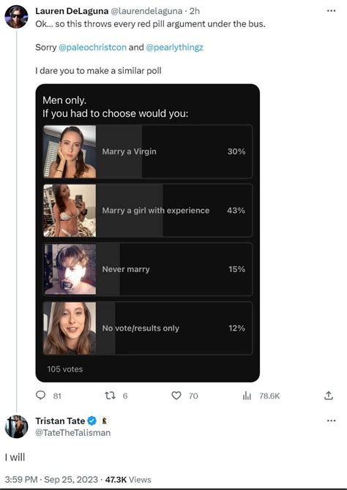
Task: Open the @pearlythingz mention link
Action: point(174,48)
